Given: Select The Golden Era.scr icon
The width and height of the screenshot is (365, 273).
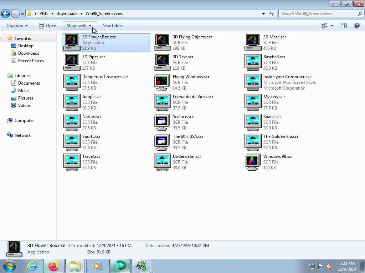Looking at the screenshot, I should point(253,142).
